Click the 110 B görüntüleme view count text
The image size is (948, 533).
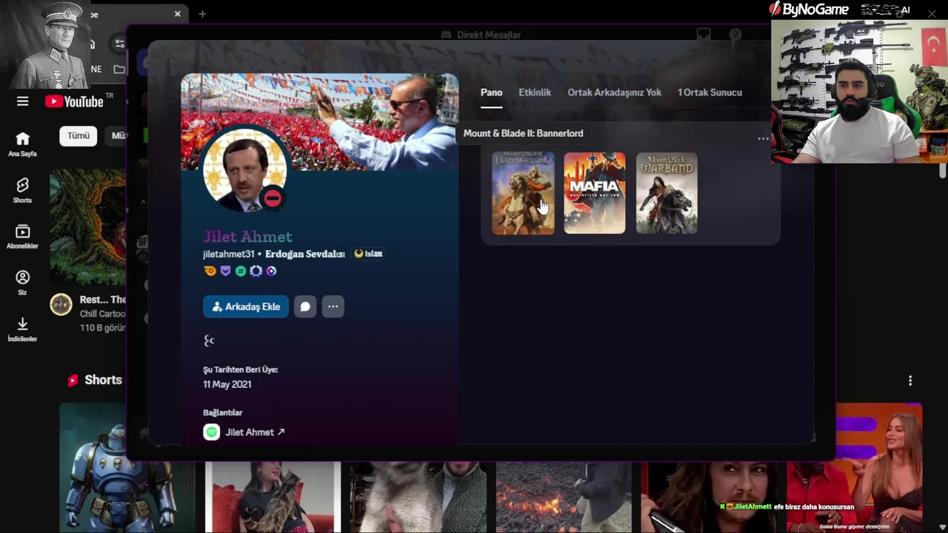(103, 328)
